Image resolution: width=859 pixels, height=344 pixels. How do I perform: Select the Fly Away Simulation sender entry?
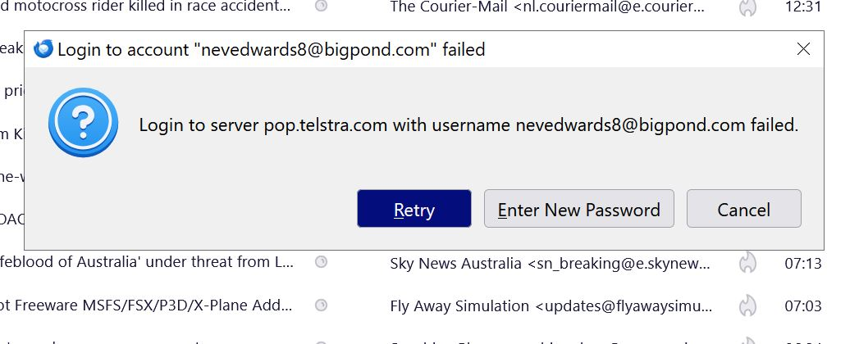tap(551, 306)
